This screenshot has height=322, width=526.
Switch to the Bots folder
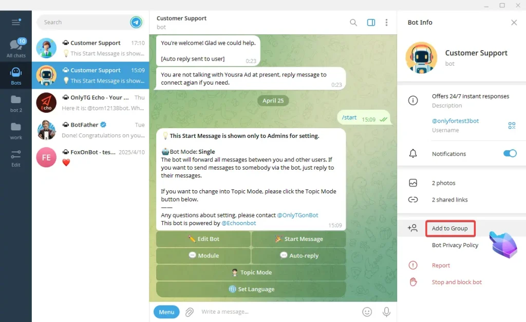coord(16,76)
